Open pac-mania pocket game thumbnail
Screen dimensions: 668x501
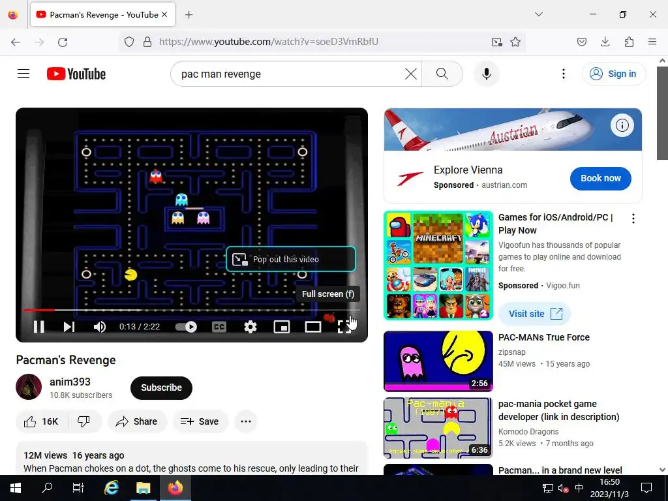(x=438, y=428)
